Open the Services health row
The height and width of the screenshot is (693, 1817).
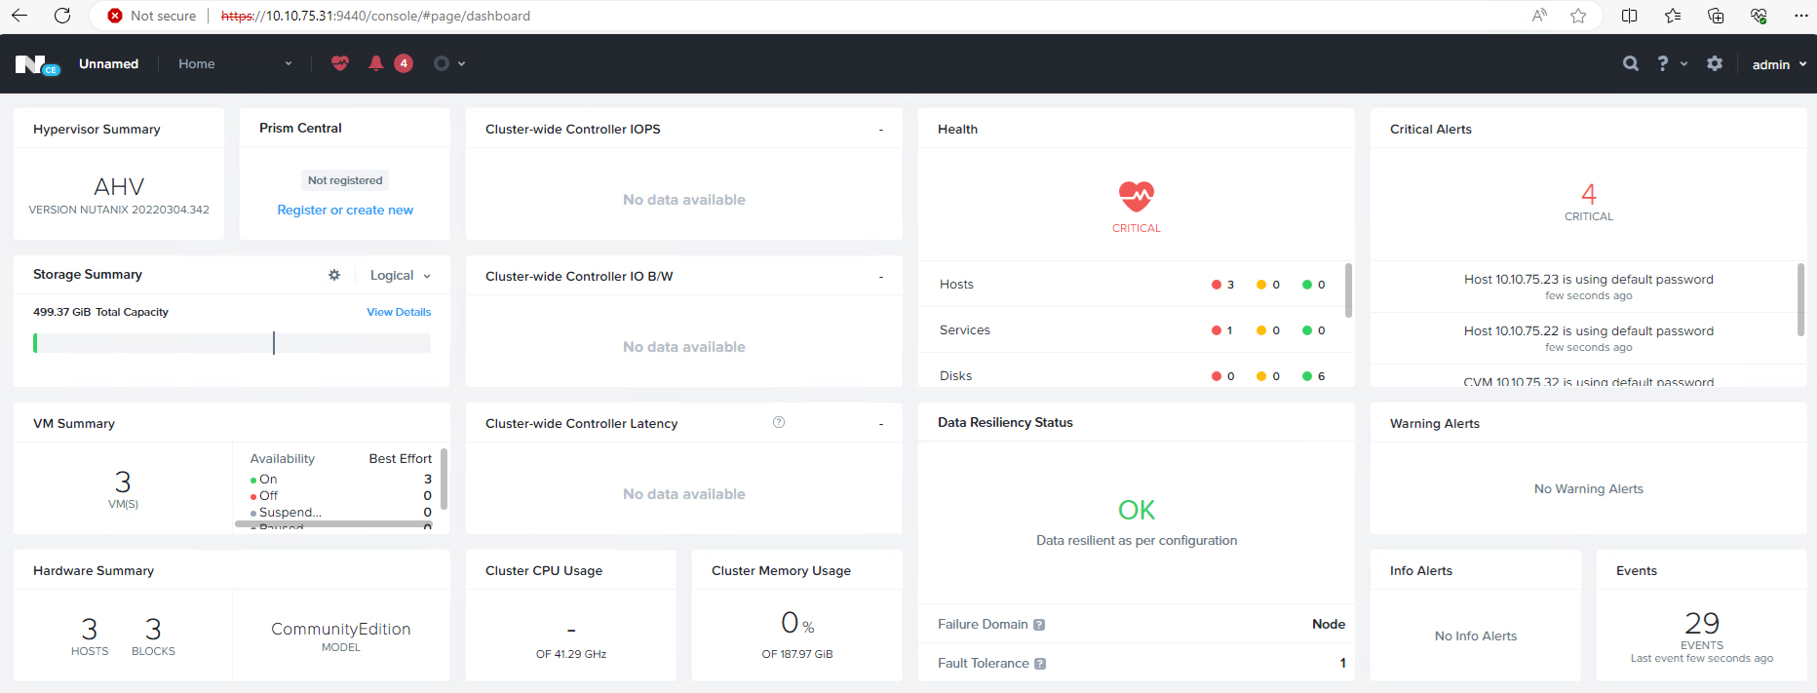coord(1132,330)
